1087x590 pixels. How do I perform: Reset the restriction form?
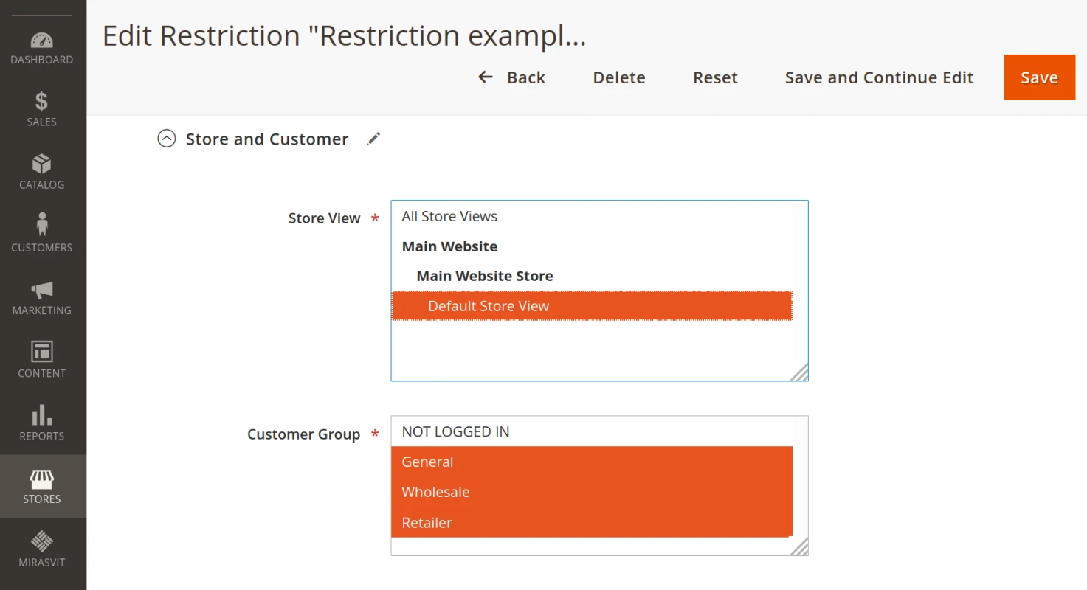[714, 77]
